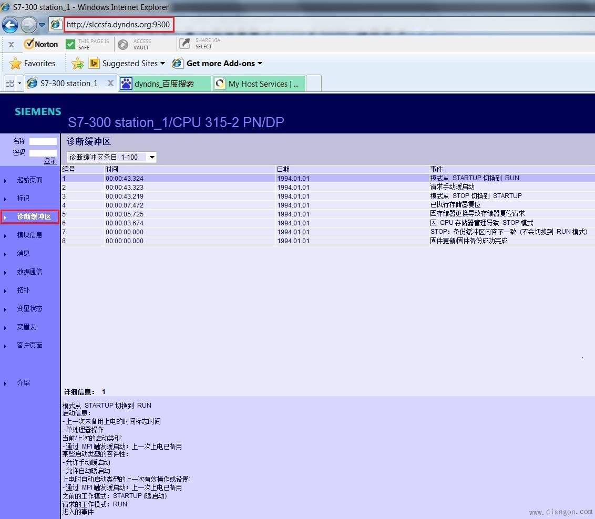Open the 消息 navigation item

[x=23, y=253]
